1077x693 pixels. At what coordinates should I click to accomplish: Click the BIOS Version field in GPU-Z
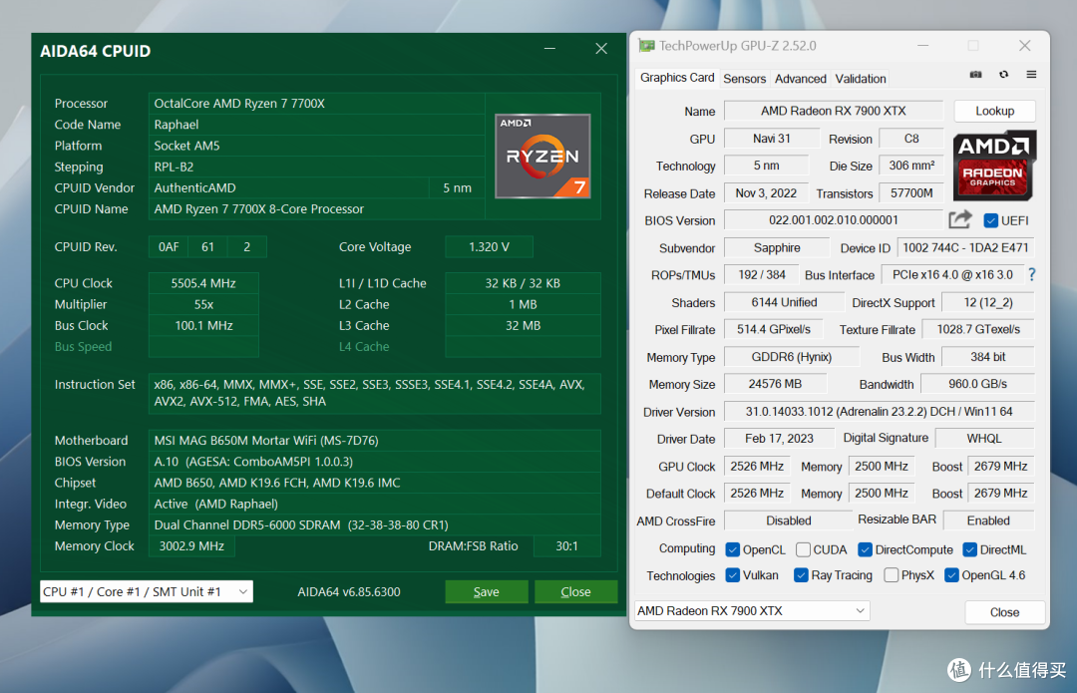click(833, 219)
